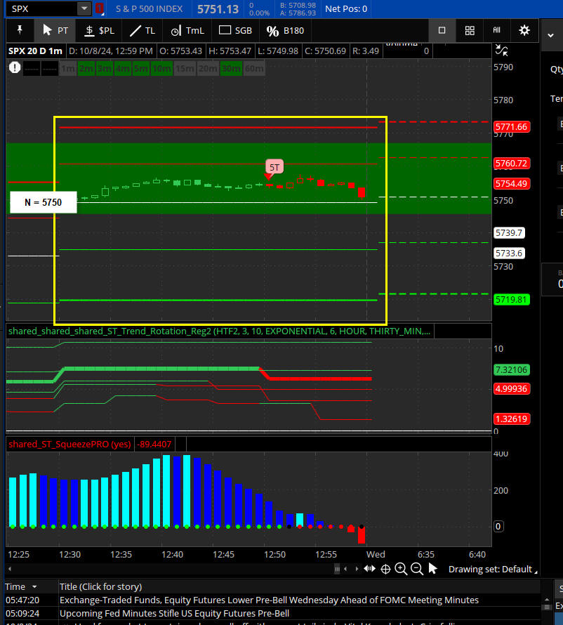Select the 30m timeframe button
Image resolution: width=563 pixels, height=625 pixels.
[230, 68]
